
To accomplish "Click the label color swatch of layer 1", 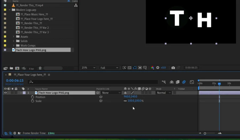I will 24,93.
